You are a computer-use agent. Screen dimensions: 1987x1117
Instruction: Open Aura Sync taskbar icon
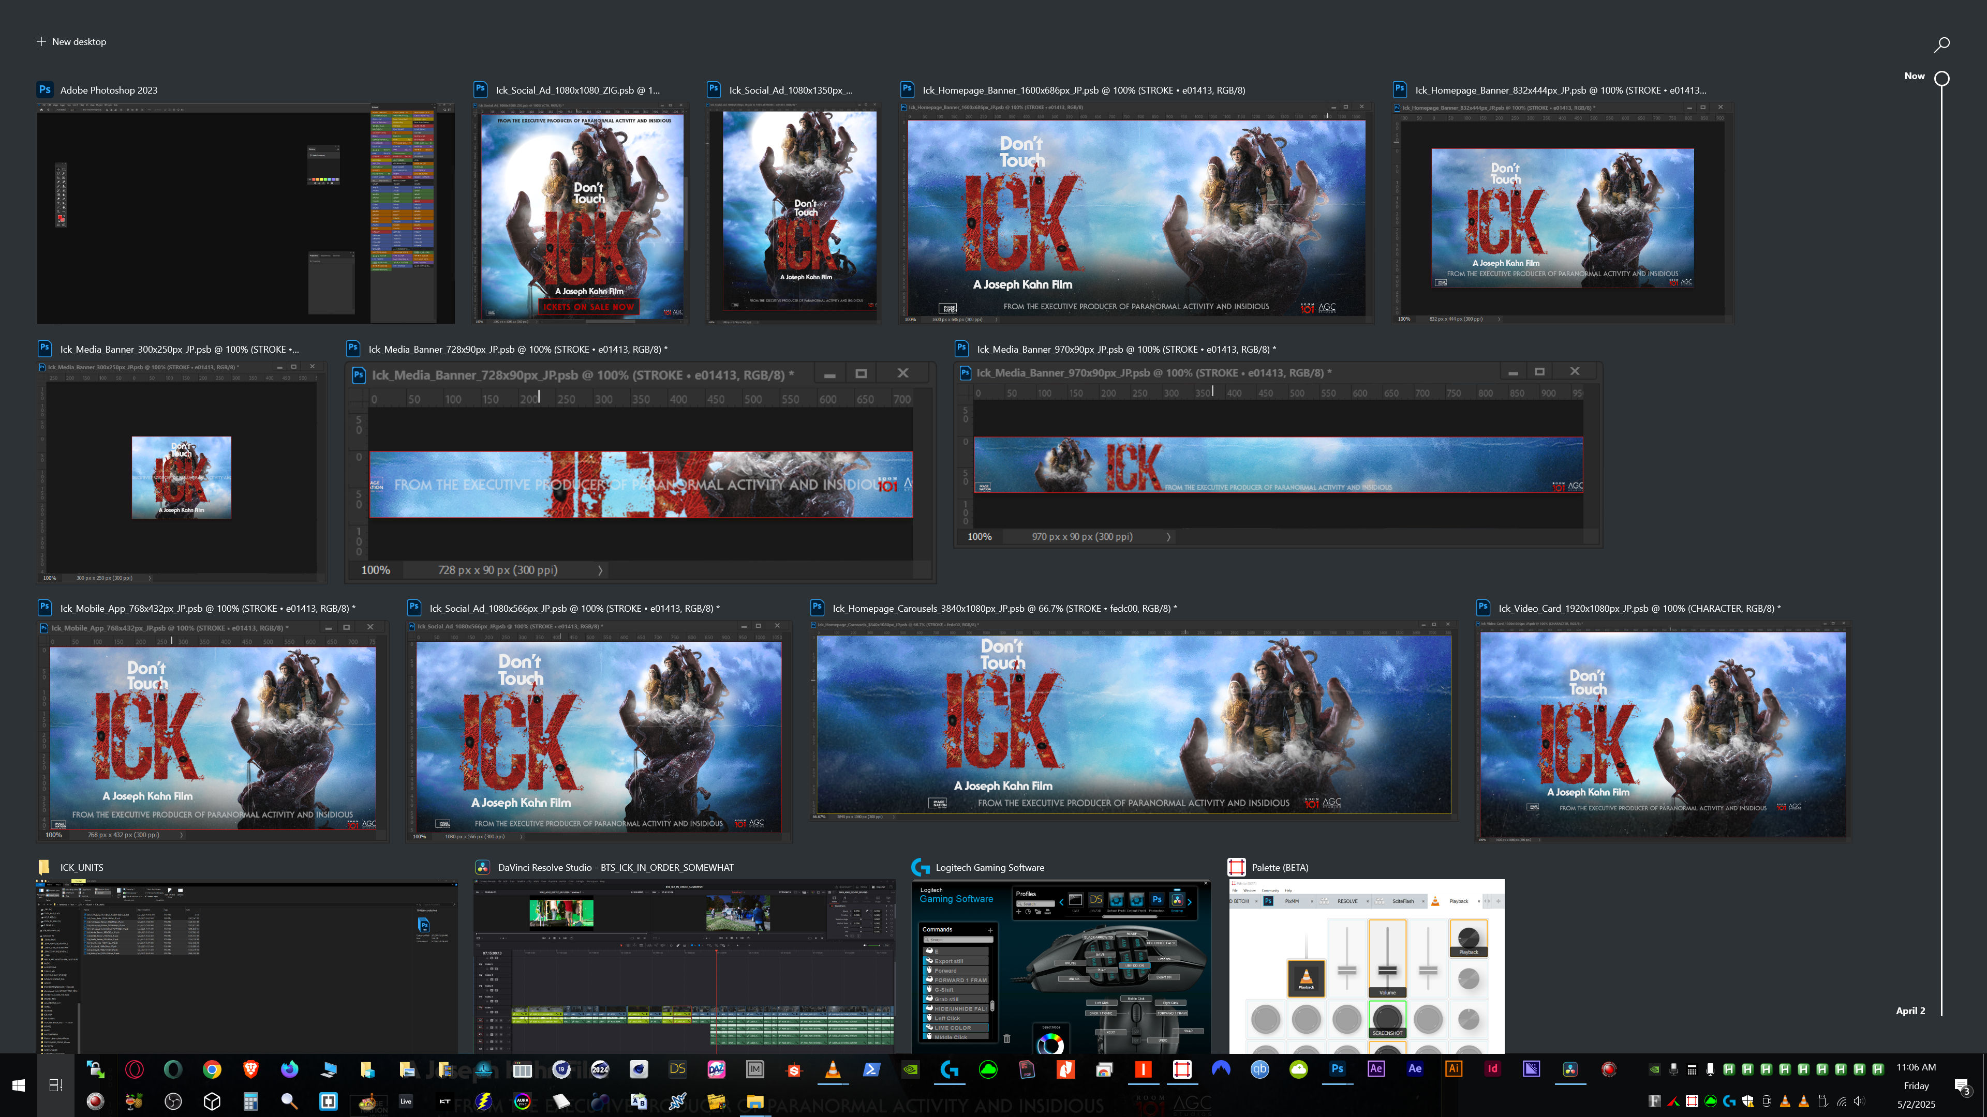(522, 1101)
